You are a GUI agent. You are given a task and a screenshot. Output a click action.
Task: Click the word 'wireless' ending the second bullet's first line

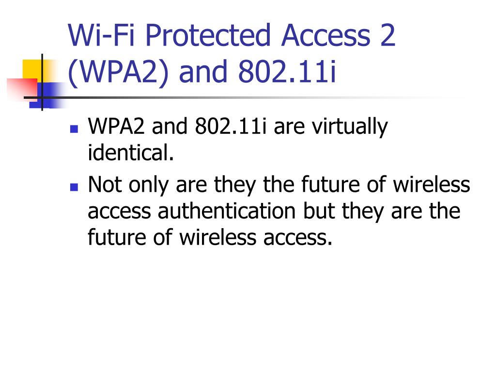coord(432,185)
